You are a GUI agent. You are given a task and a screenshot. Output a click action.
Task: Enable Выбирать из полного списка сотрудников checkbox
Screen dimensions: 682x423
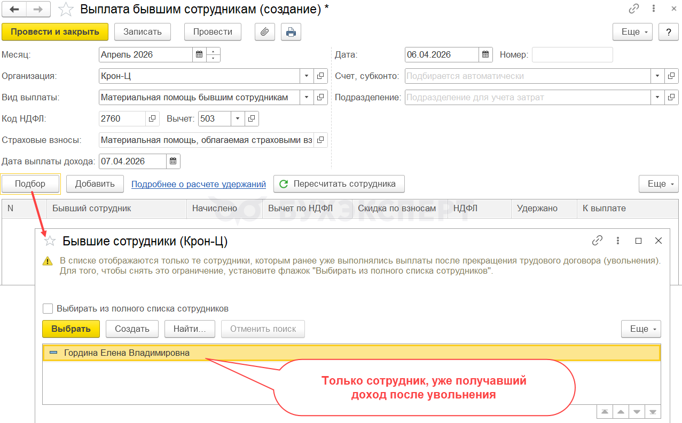[48, 308]
